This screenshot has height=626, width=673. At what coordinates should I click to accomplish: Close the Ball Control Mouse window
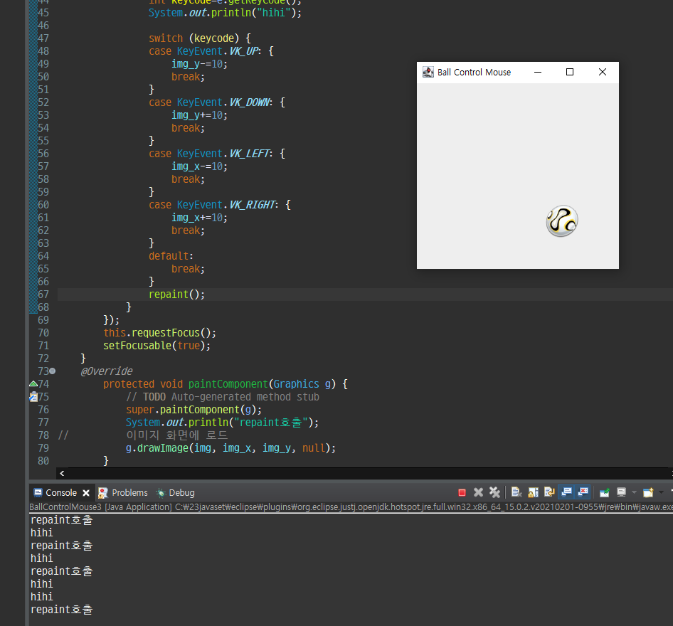(602, 72)
